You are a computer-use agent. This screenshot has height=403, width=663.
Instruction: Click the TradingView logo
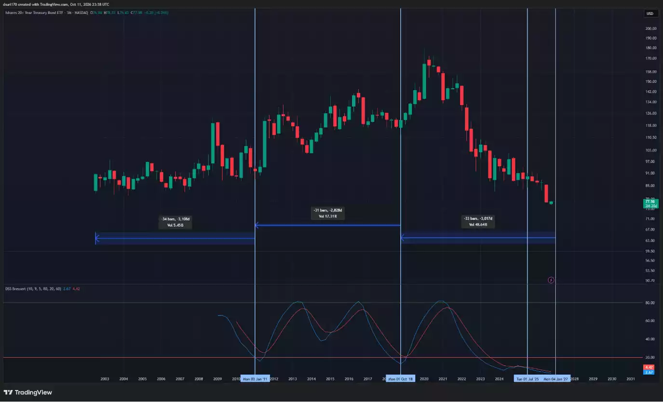(x=28, y=392)
